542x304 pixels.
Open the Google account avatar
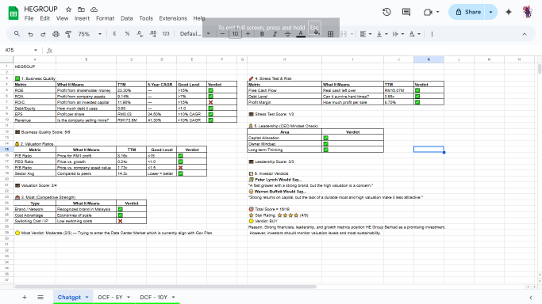click(527, 12)
